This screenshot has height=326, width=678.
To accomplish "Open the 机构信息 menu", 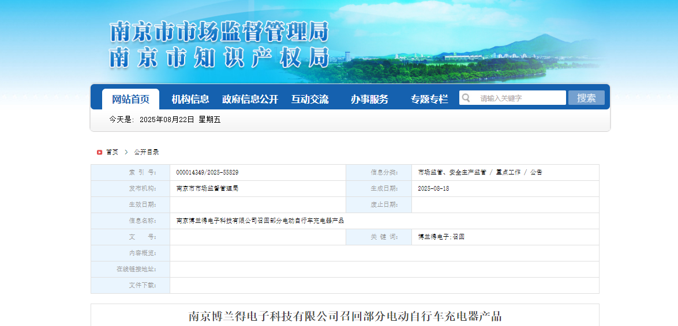I will tap(190, 99).
